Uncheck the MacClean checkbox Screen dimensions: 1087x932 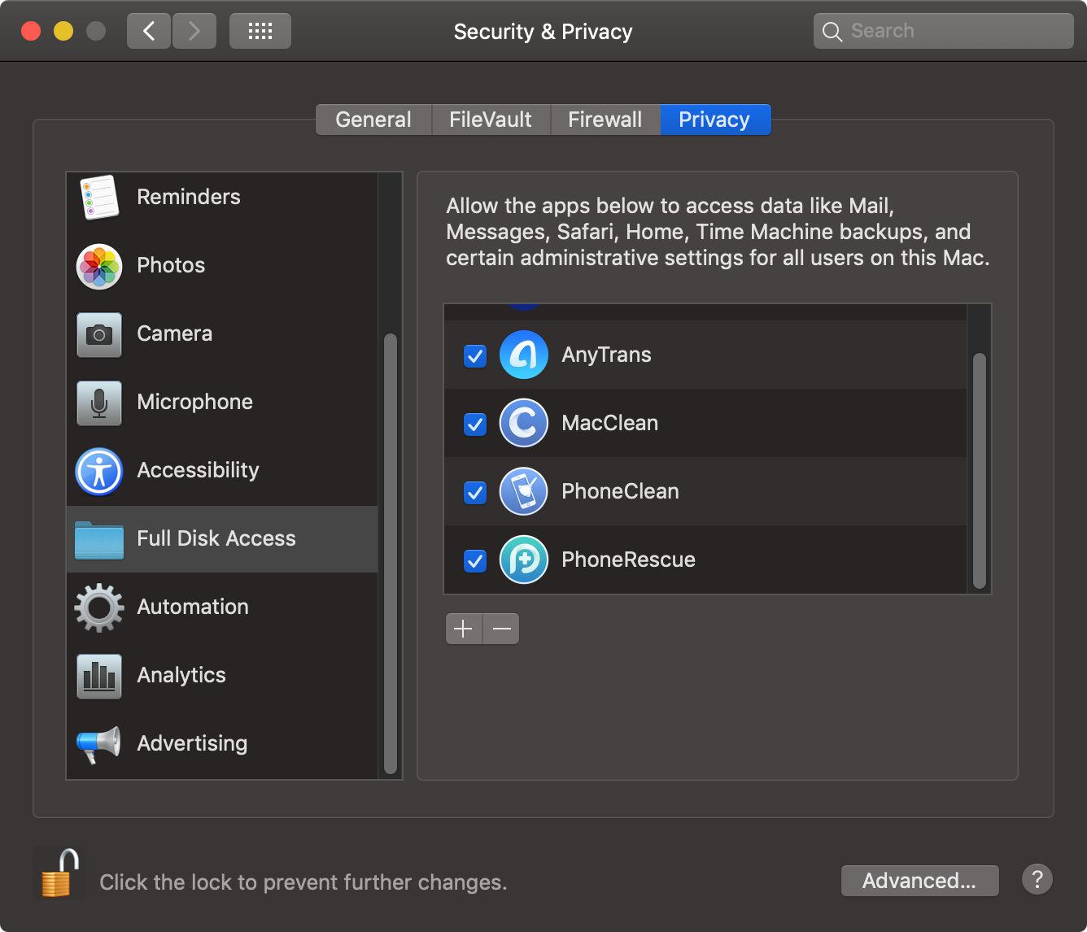(475, 424)
